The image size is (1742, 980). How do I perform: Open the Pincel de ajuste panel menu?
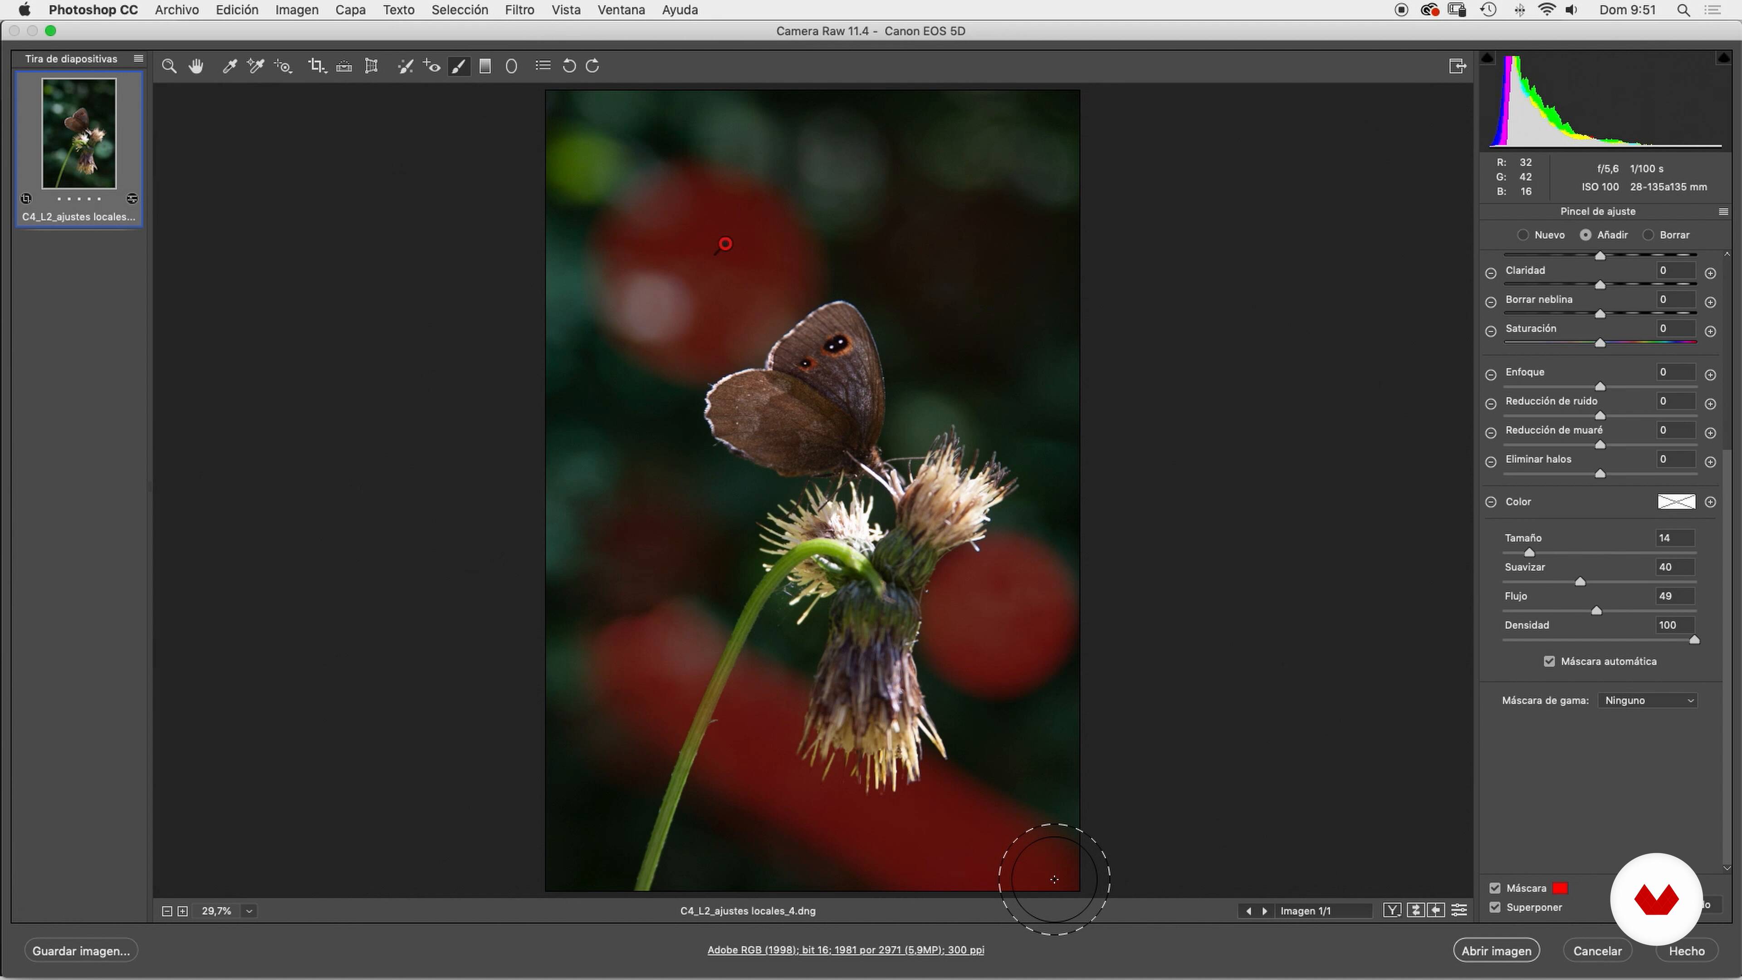[x=1723, y=212]
